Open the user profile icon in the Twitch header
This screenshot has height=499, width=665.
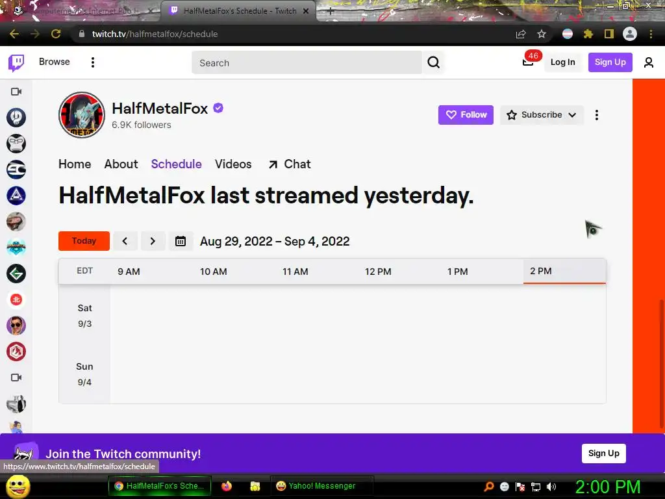(649, 62)
